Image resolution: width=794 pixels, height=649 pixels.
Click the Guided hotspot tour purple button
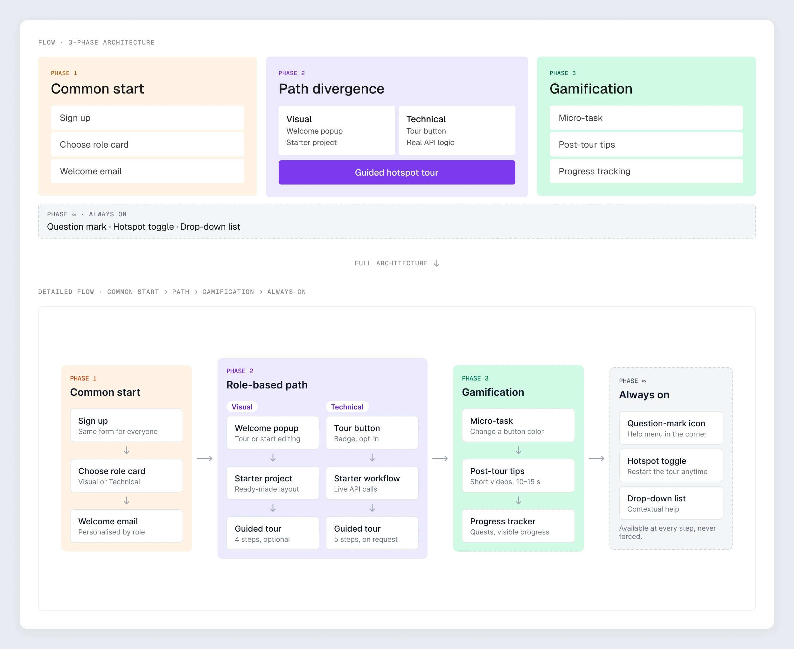click(x=397, y=172)
